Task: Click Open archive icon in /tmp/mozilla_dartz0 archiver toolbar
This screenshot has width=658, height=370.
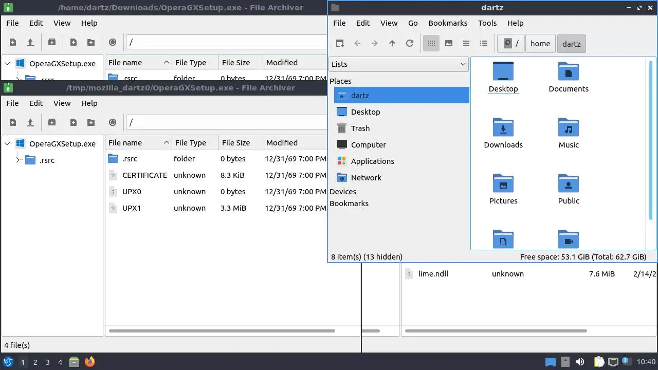Action: (30, 122)
